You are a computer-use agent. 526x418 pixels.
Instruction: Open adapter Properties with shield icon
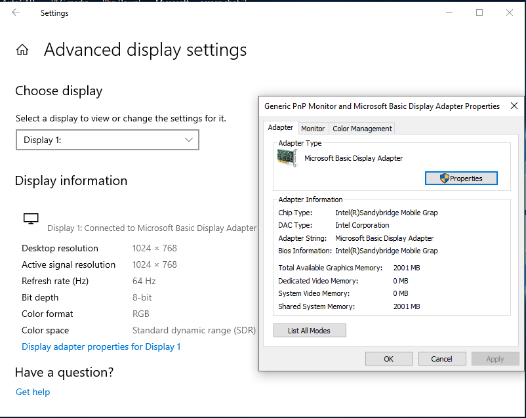[461, 178]
